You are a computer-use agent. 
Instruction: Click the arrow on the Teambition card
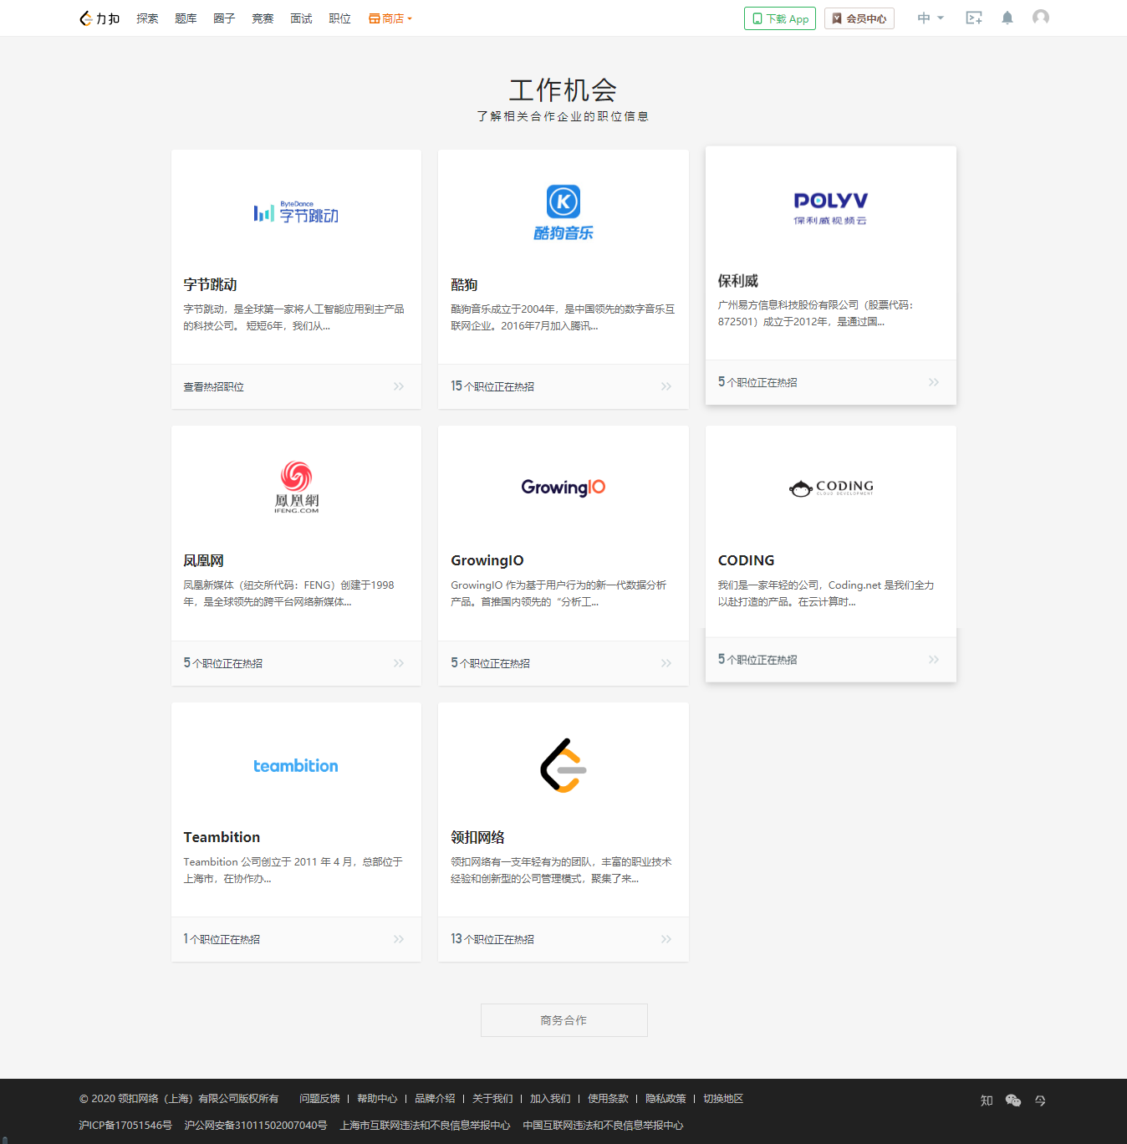point(399,939)
